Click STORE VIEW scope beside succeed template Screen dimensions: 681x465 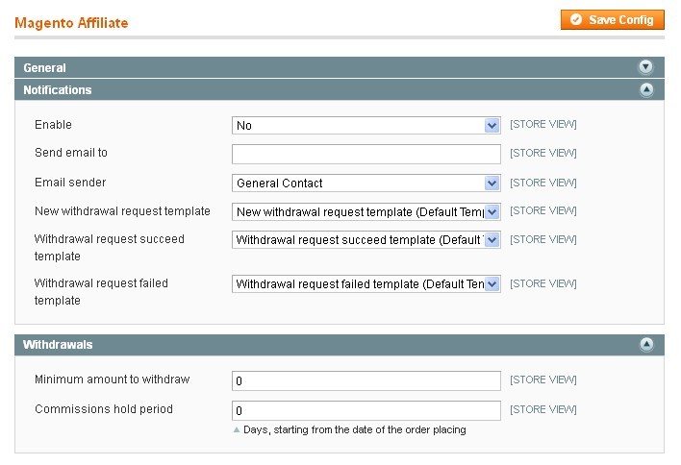click(x=542, y=240)
